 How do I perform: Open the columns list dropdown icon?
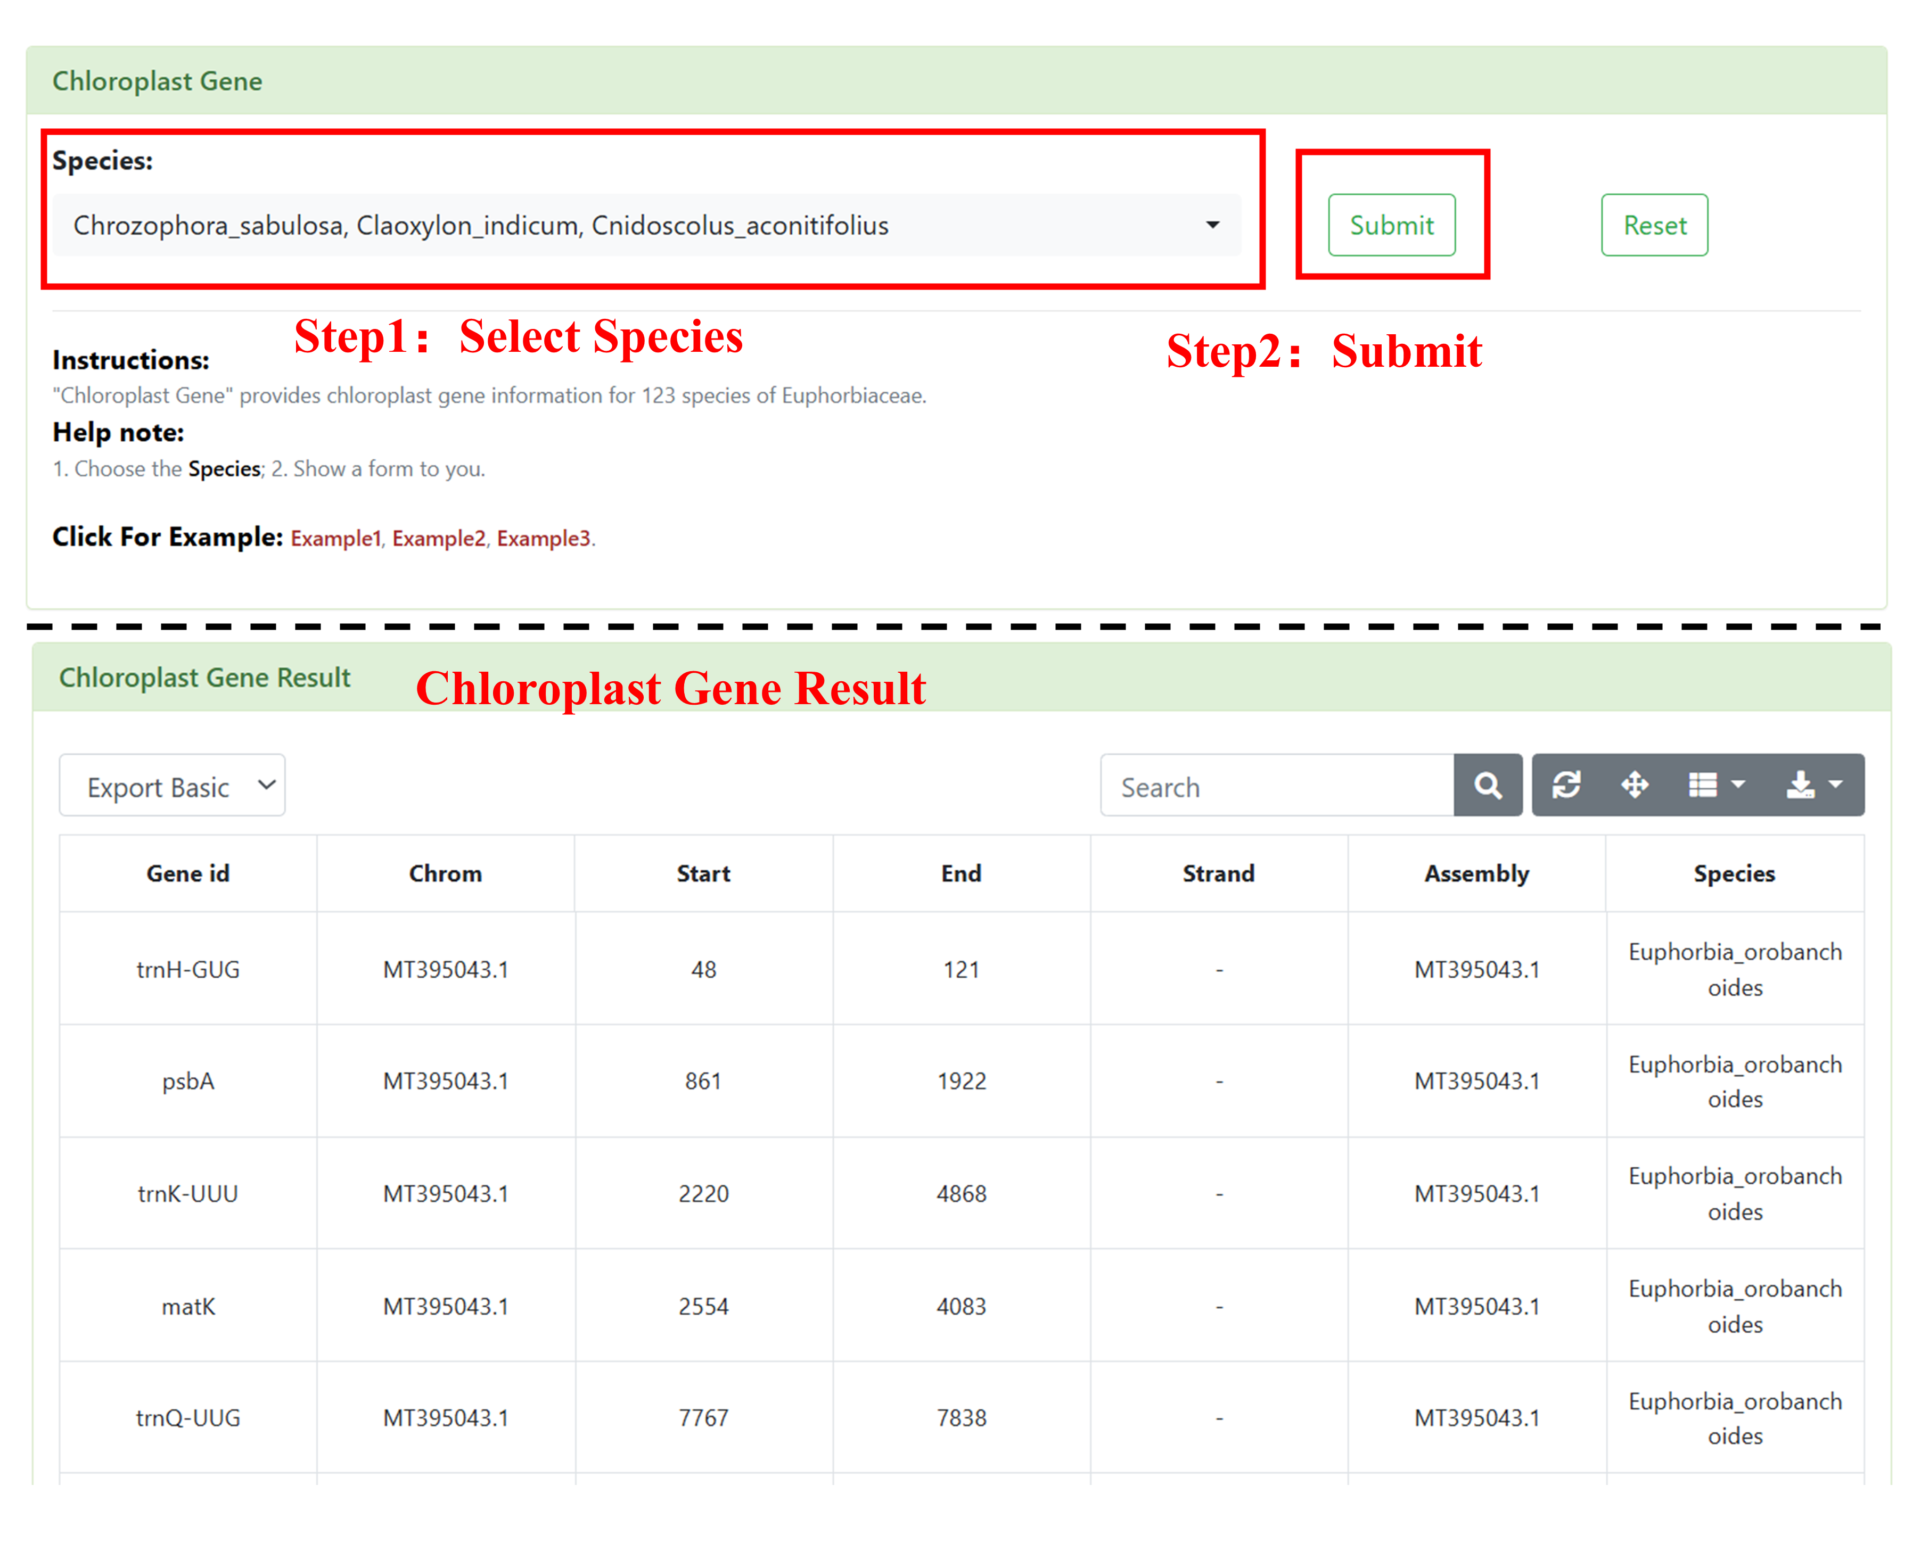coord(1716,785)
